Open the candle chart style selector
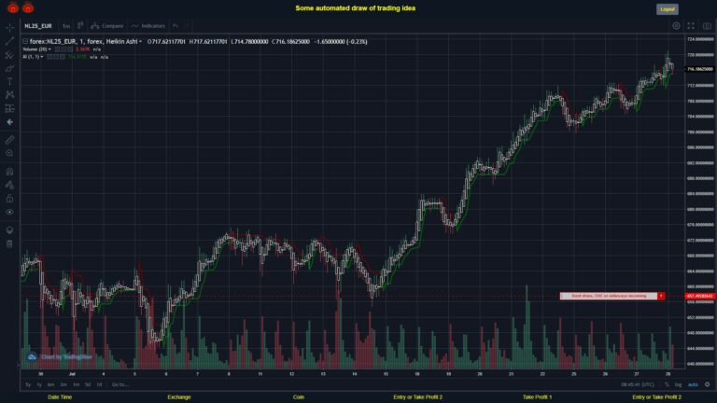This screenshot has width=717, height=403. pos(80,25)
